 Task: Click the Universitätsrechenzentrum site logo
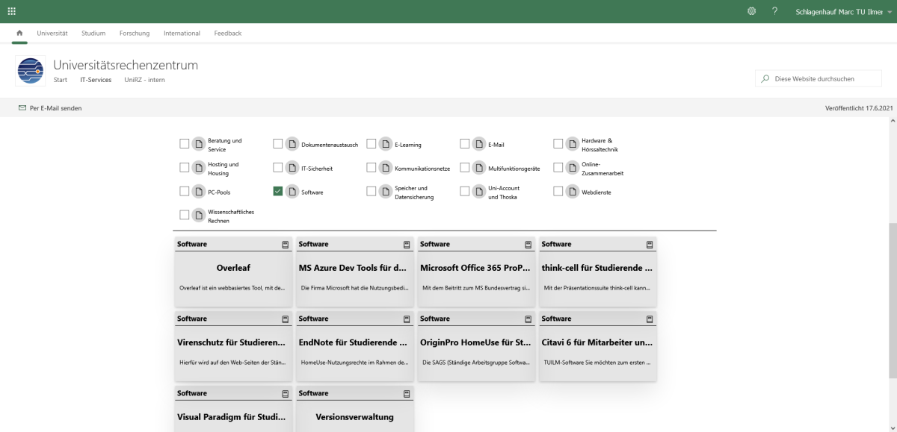[x=31, y=72]
